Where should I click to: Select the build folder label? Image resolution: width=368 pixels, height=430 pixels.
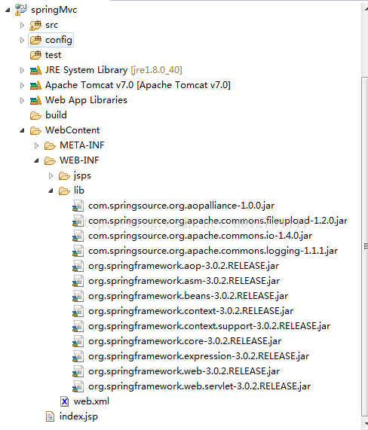(x=56, y=115)
